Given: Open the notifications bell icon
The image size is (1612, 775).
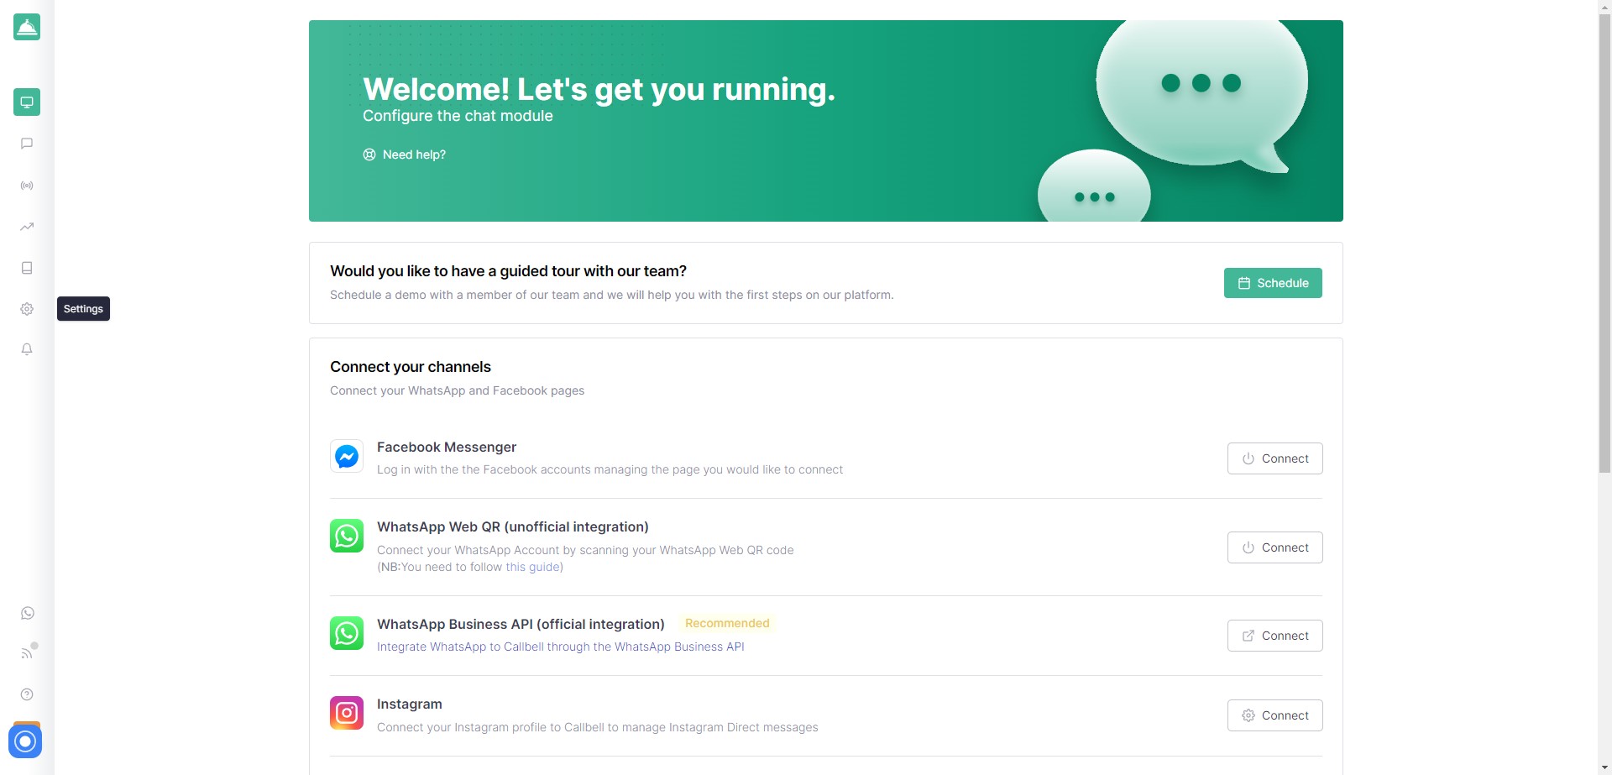Looking at the screenshot, I should (27, 349).
